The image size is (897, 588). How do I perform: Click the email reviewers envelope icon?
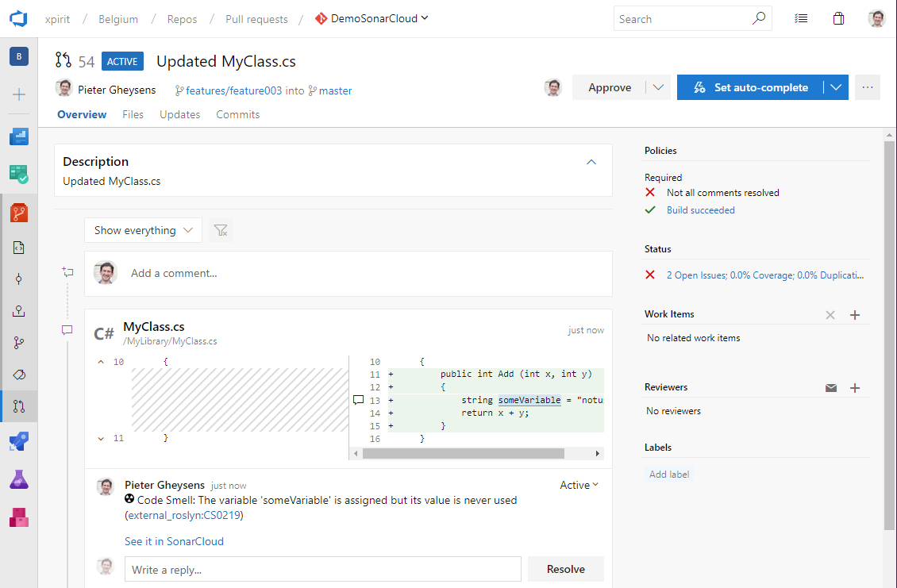[831, 388]
